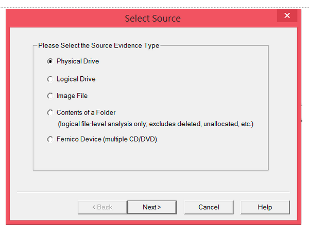Click the horizontal separator line above the buttons

tap(153, 192)
